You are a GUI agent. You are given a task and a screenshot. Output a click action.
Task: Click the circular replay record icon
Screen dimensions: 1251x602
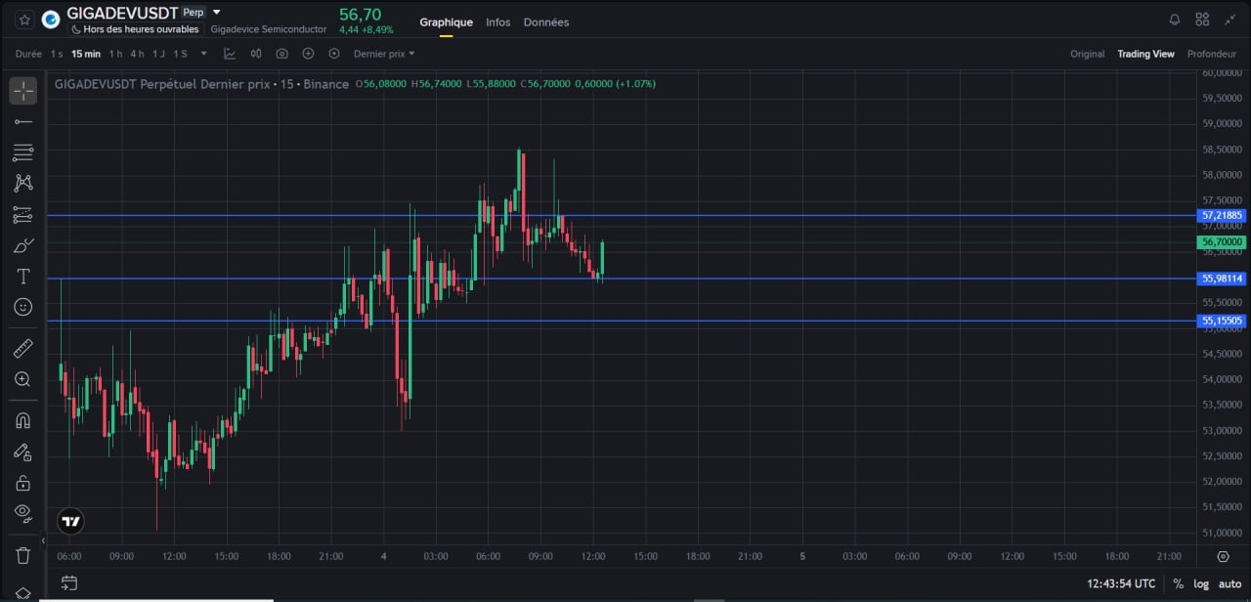click(x=334, y=54)
